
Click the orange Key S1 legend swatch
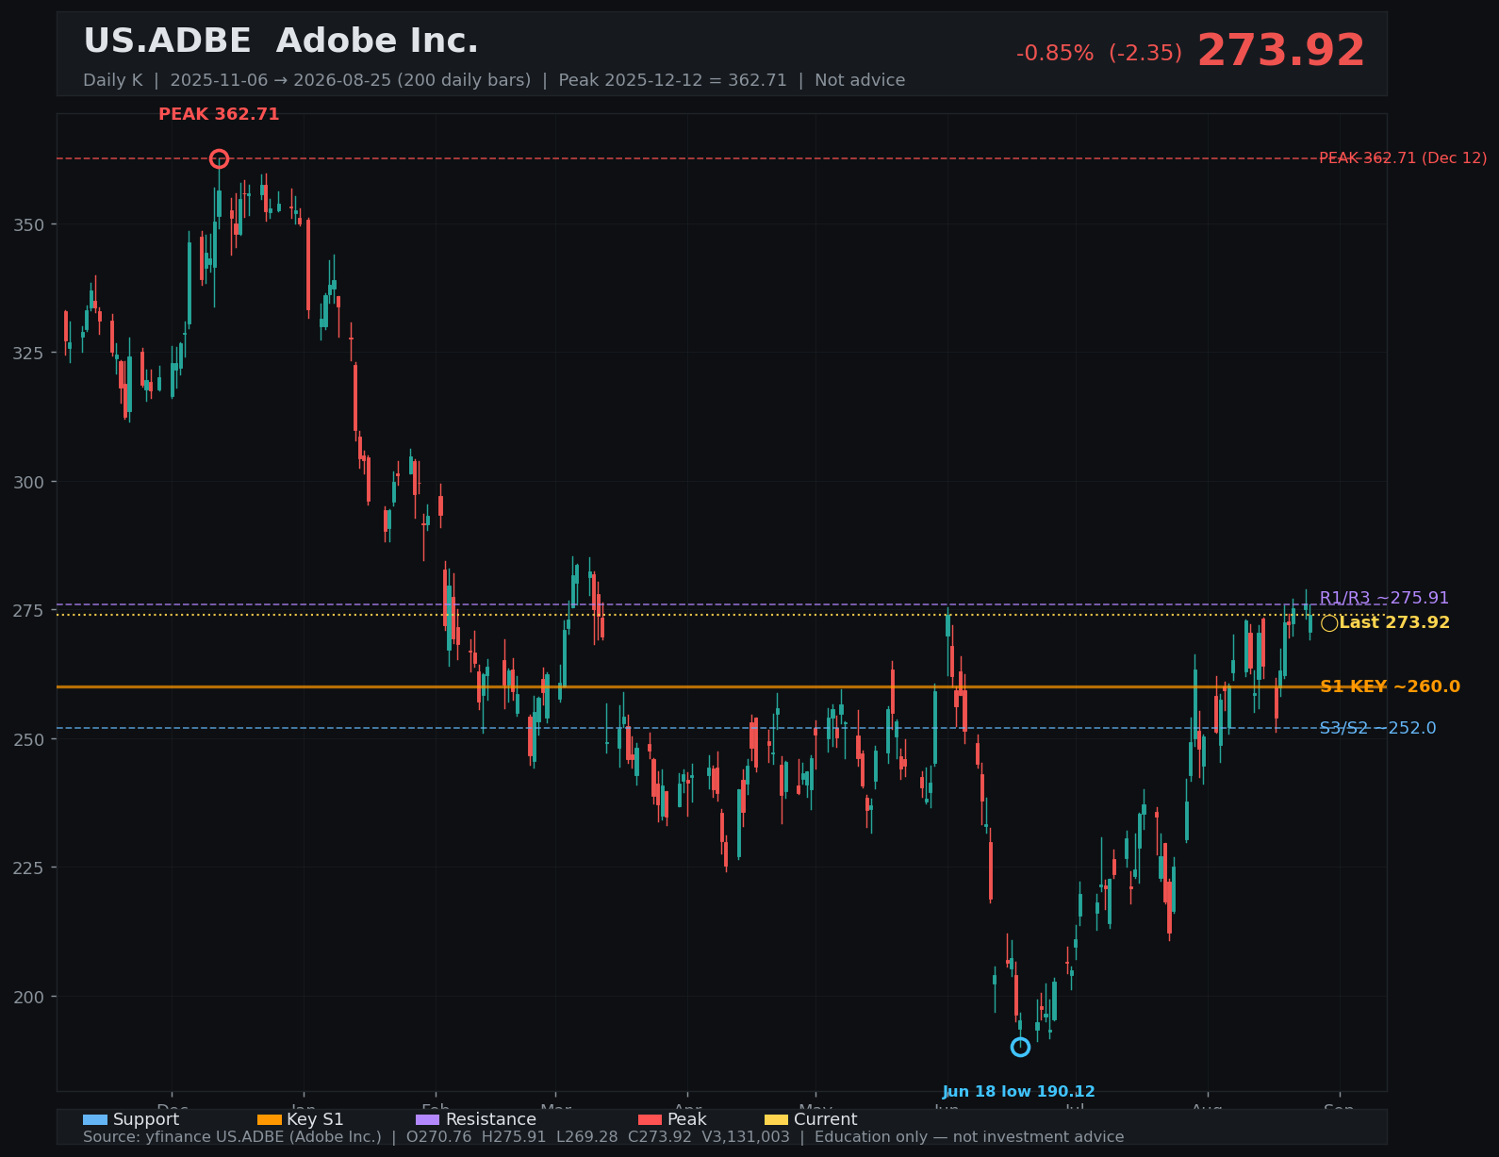click(270, 1119)
